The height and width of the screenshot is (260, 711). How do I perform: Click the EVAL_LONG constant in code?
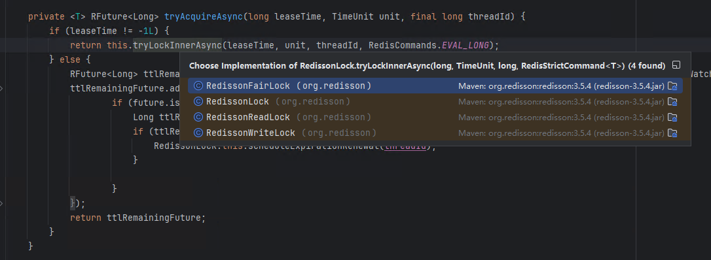coord(465,45)
